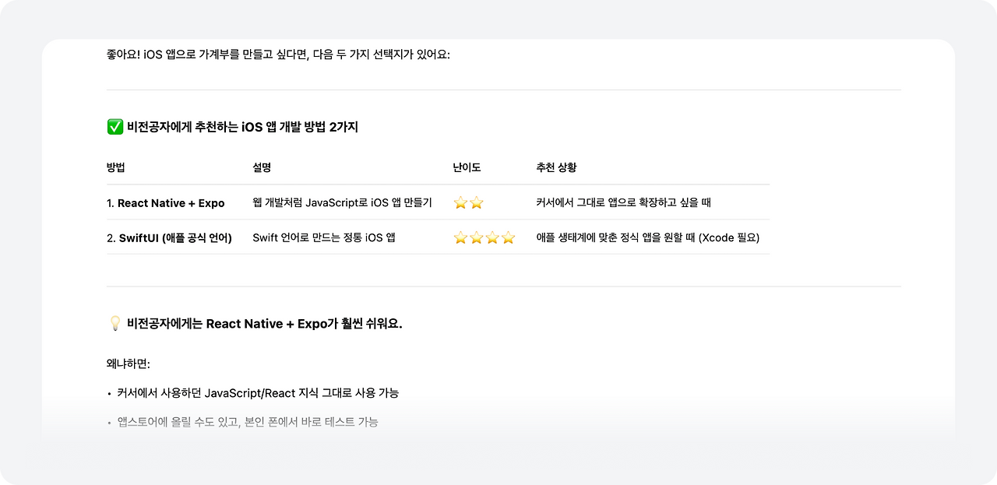Viewport: 997px width, 485px height.
Task: Select the '설명' table column header
Action: tap(262, 167)
